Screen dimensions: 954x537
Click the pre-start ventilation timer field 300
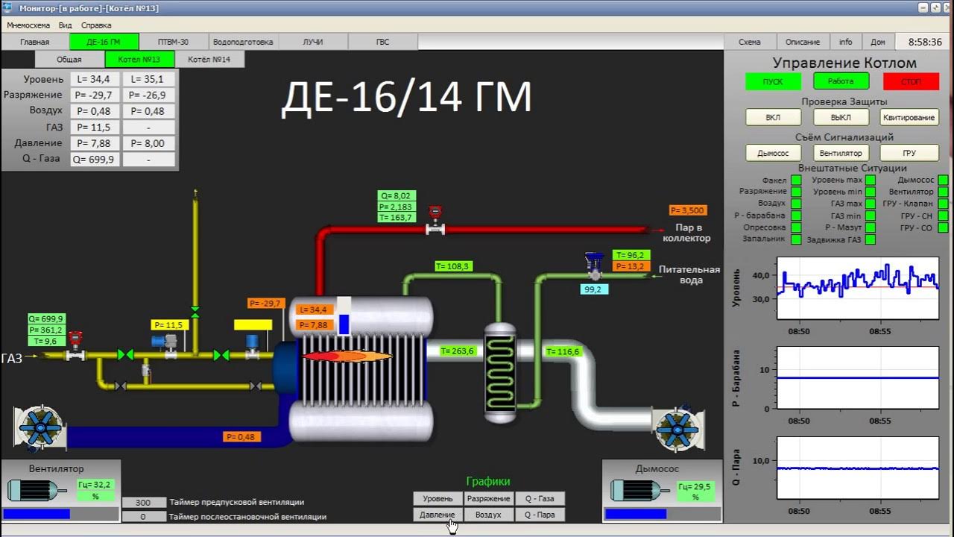point(143,503)
